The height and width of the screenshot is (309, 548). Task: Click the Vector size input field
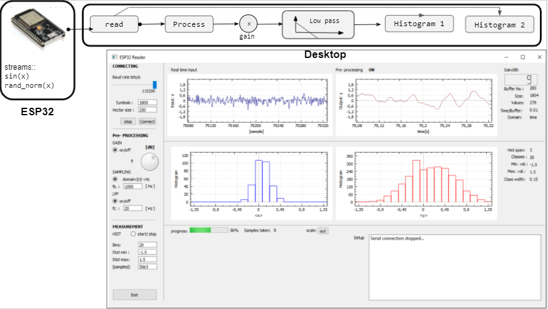pos(147,110)
